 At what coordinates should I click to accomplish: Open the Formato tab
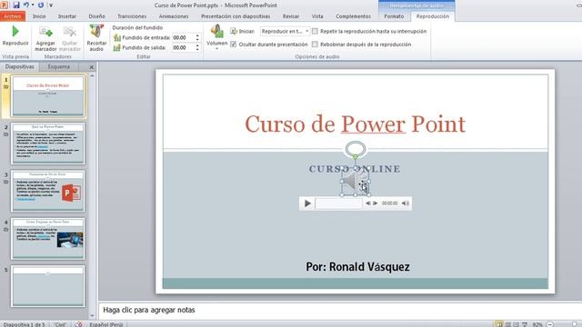click(x=394, y=16)
